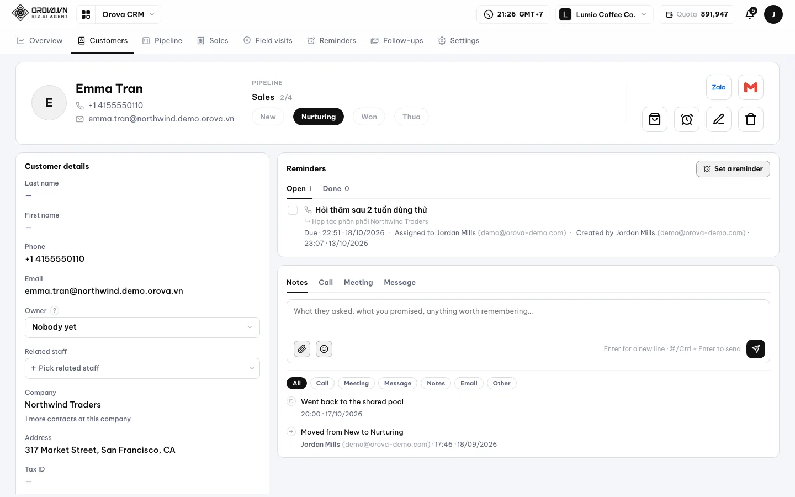Image resolution: width=795 pixels, height=497 pixels.
Task: Select the Notes activity tab
Action: pyautogui.click(x=297, y=283)
